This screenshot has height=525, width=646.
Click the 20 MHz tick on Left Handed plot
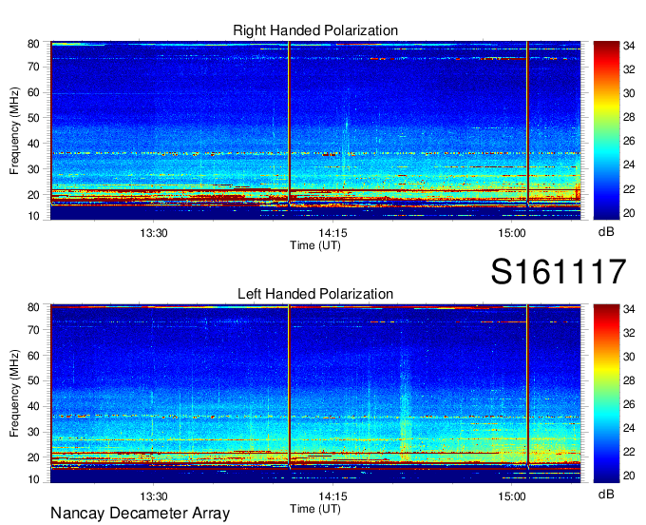(x=33, y=457)
